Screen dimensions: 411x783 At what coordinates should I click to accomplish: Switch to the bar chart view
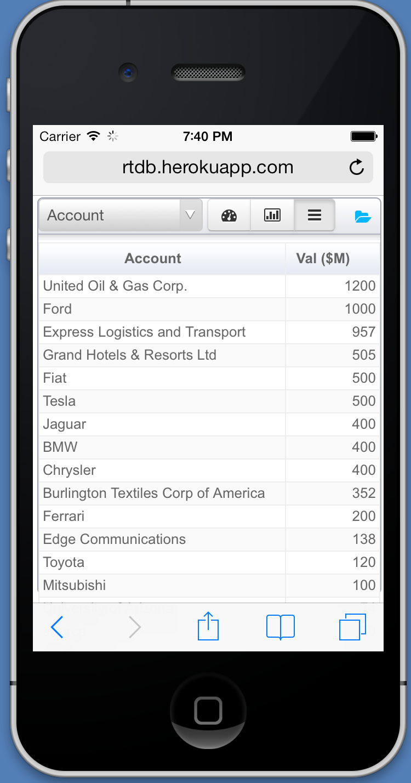[x=272, y=215]
